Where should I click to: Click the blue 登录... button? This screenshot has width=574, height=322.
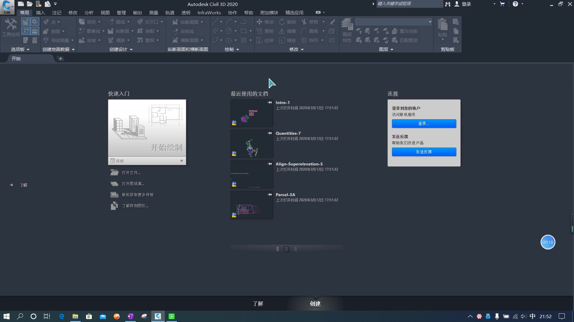tap(424, 123)
